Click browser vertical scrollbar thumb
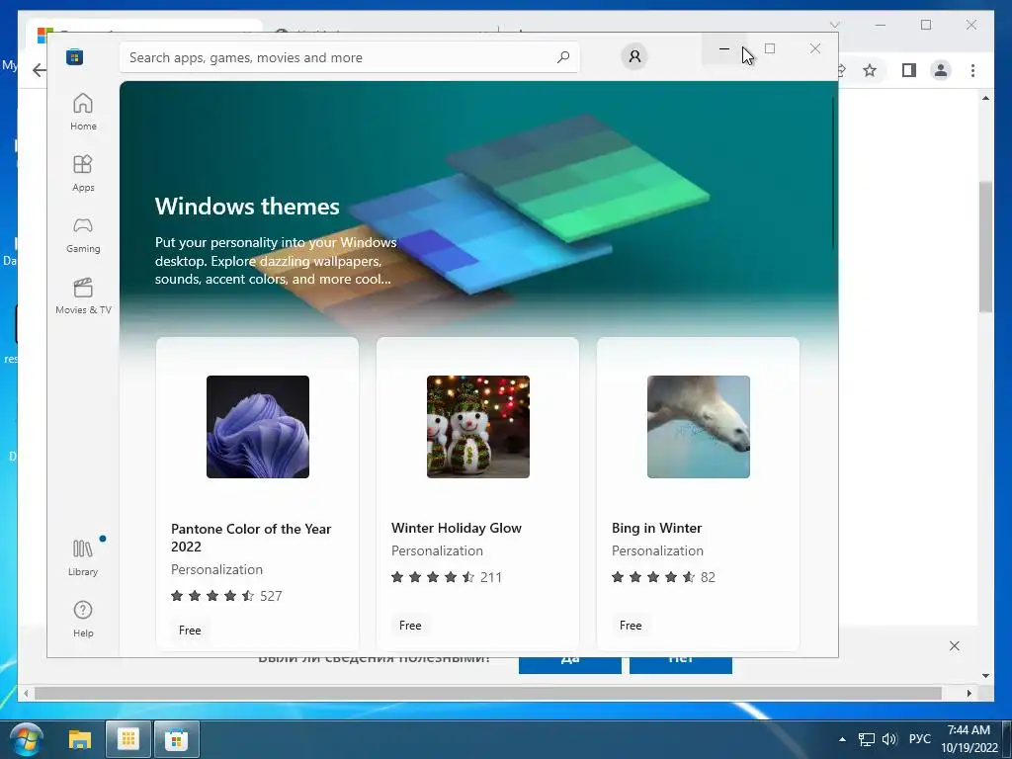 [x=985, y=247]
